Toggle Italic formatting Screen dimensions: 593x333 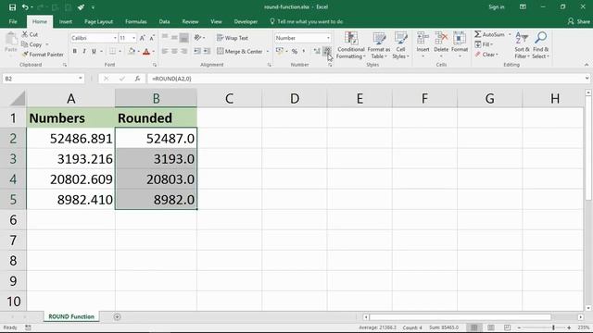point(84,52)
